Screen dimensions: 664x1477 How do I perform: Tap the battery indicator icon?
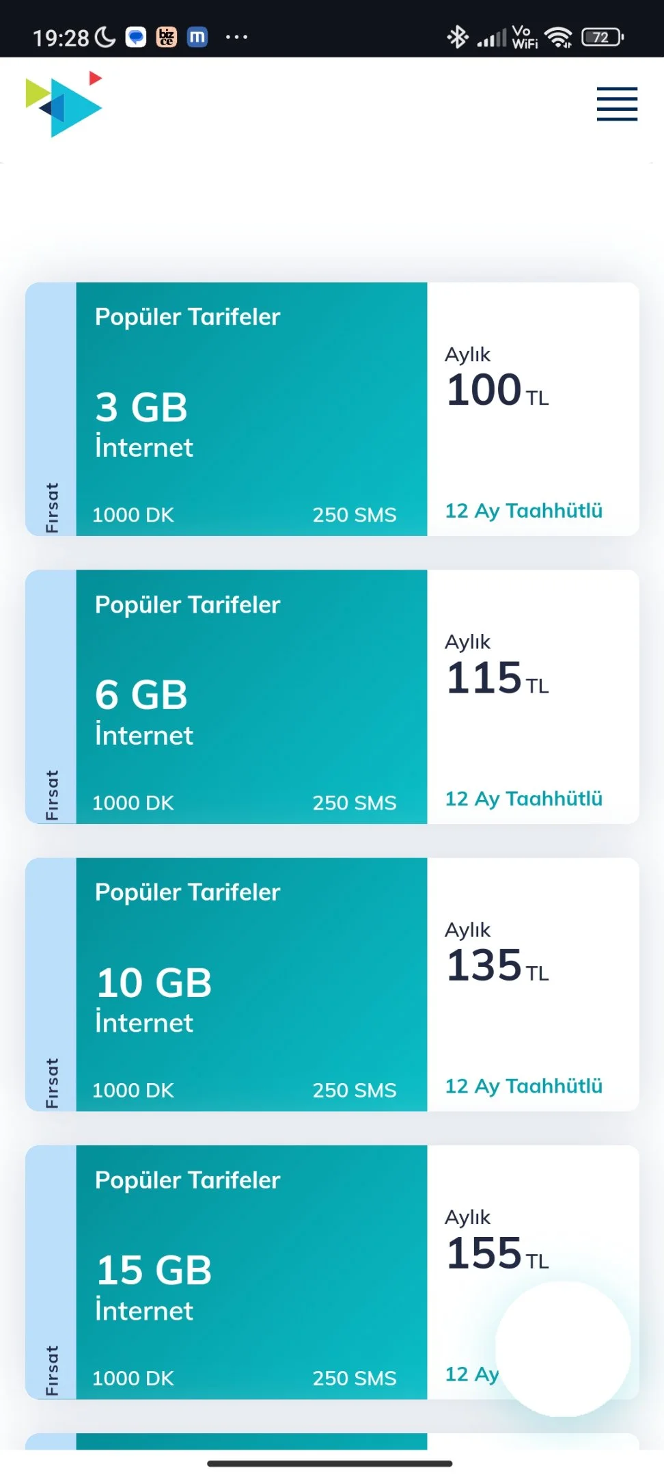click(x=603, y=37)
